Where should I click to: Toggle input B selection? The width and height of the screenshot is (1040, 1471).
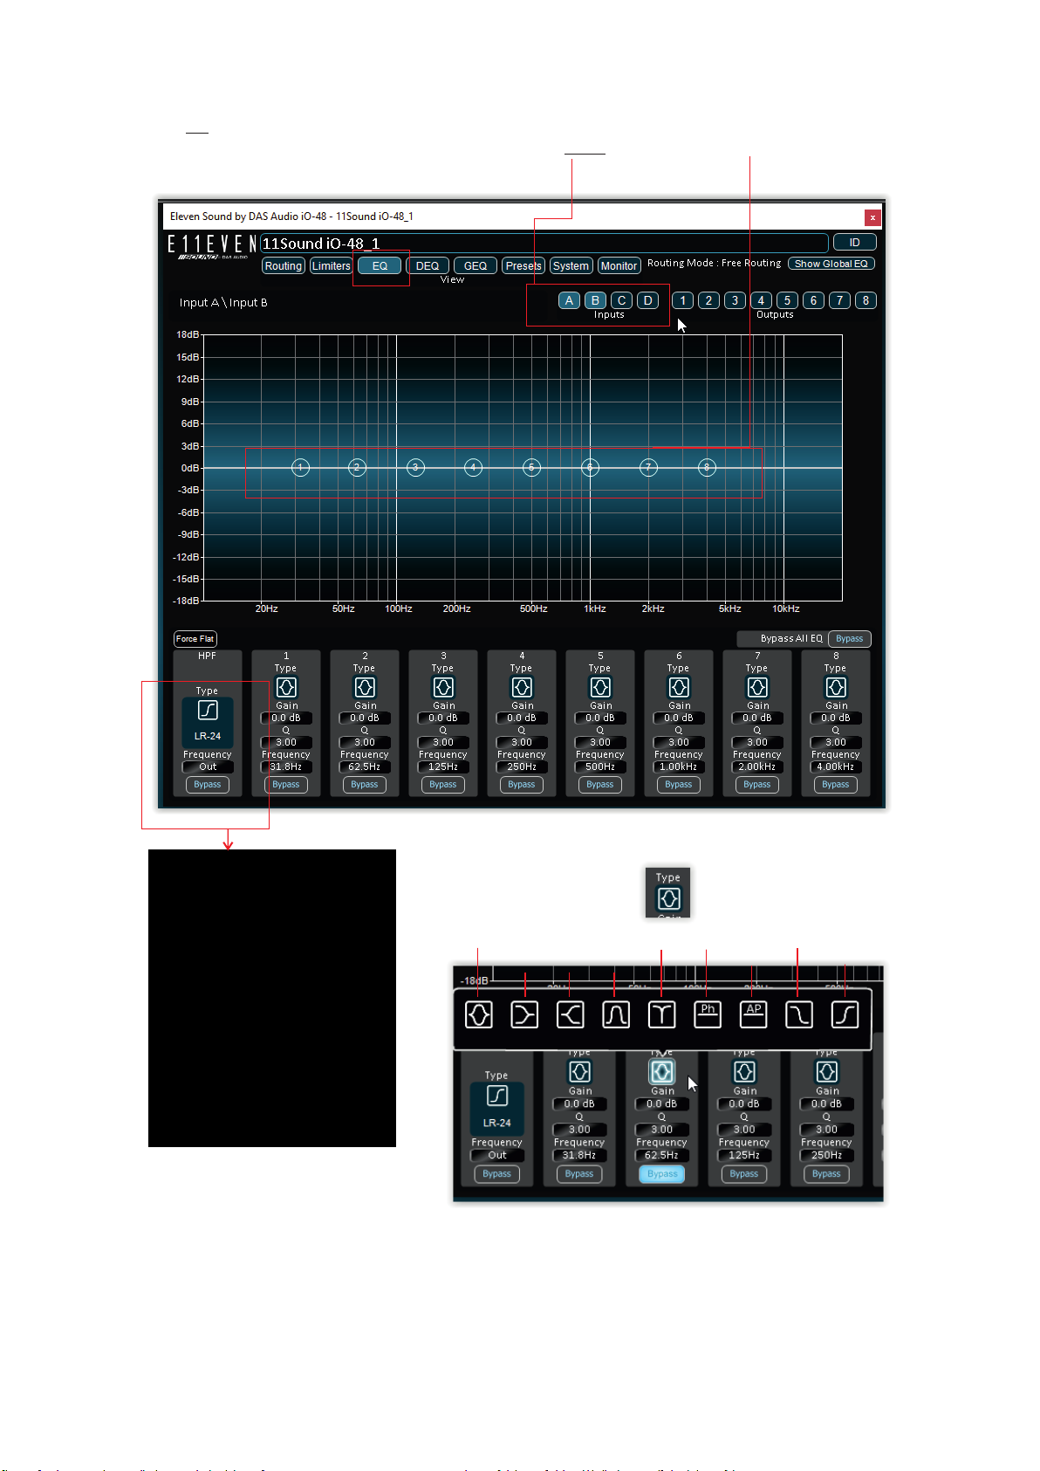[595, 300]
